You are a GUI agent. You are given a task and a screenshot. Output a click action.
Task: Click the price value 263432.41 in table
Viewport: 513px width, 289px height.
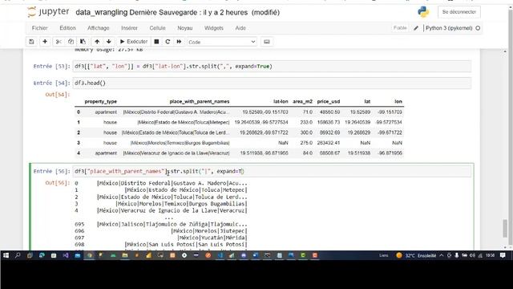[329, 143]
